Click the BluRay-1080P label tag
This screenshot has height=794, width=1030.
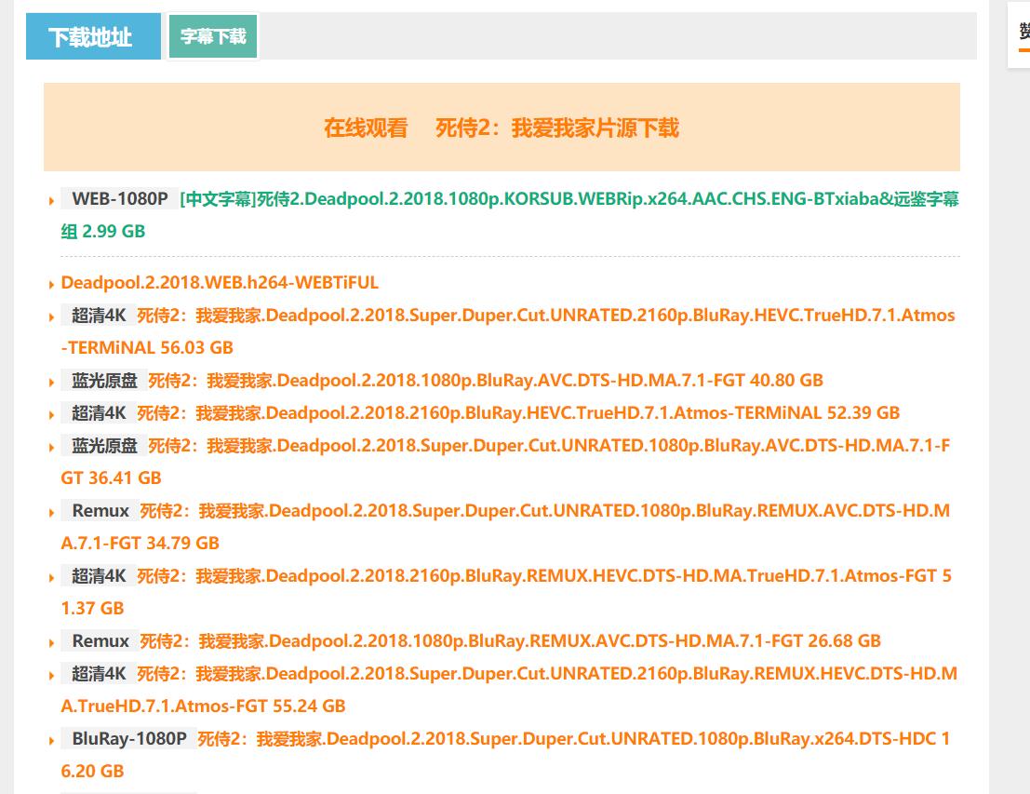point(128,739)
